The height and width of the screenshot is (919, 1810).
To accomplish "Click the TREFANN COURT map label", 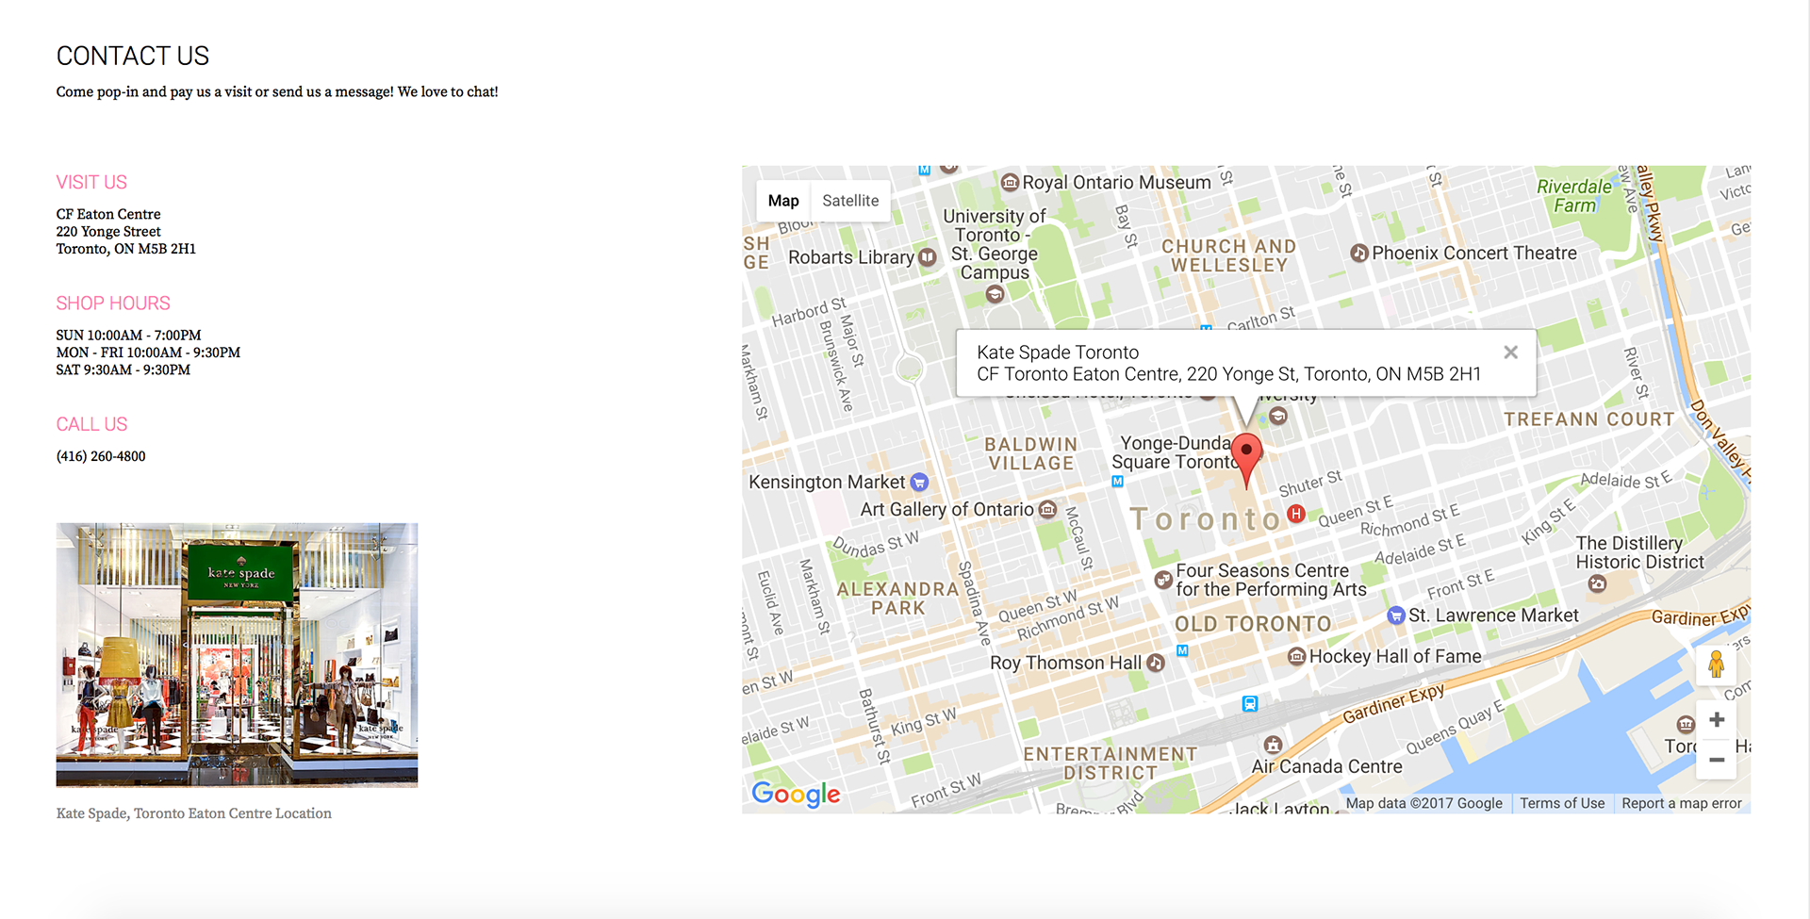I will pyautogui.click(x=1589, y=419).
